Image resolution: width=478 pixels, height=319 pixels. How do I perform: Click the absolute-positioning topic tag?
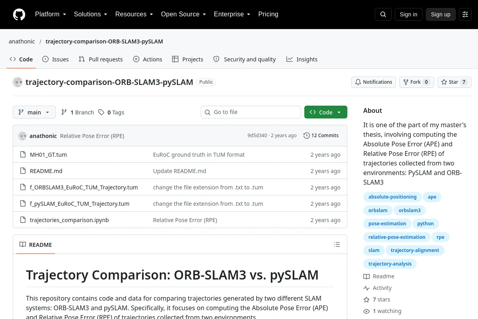(x=392, y=197)
